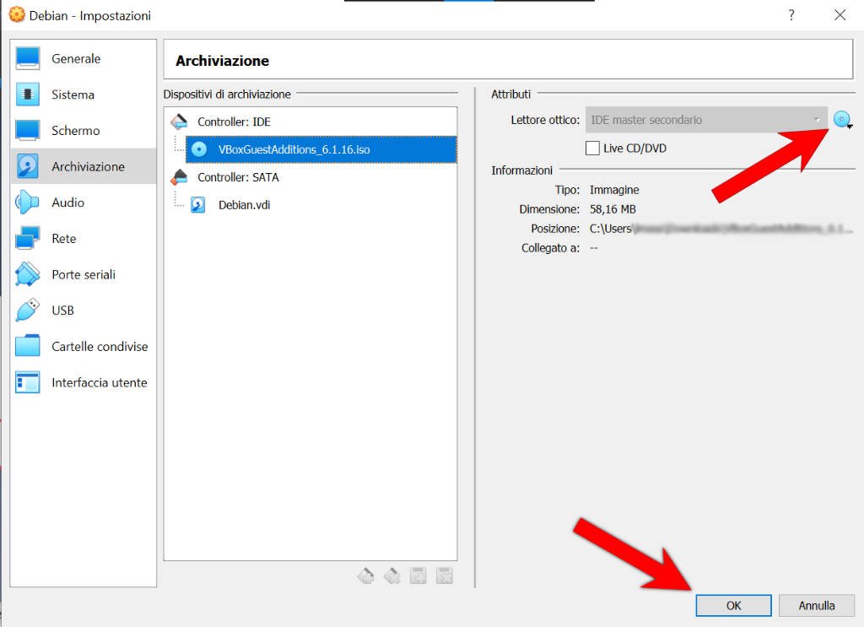
Task: Open the Rete settings category
Action: 84,239
